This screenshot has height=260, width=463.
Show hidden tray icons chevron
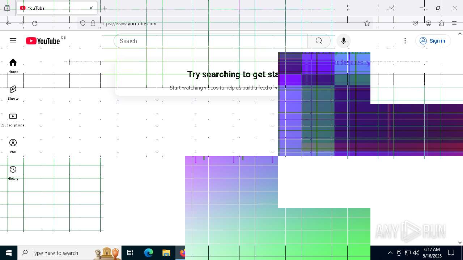point(390,253)
